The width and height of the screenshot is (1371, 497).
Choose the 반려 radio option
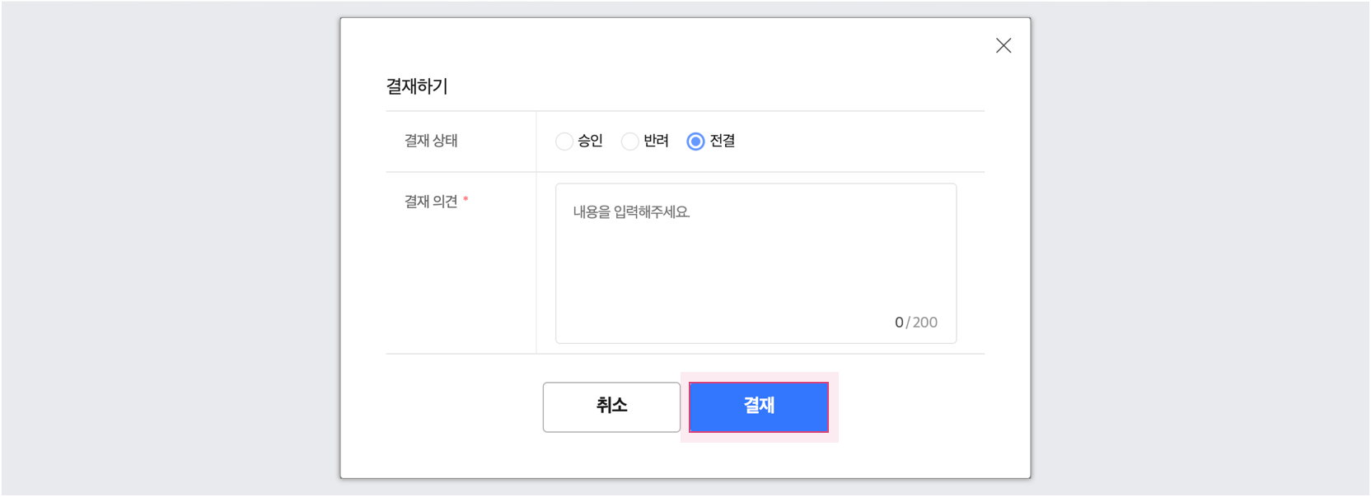630,142
